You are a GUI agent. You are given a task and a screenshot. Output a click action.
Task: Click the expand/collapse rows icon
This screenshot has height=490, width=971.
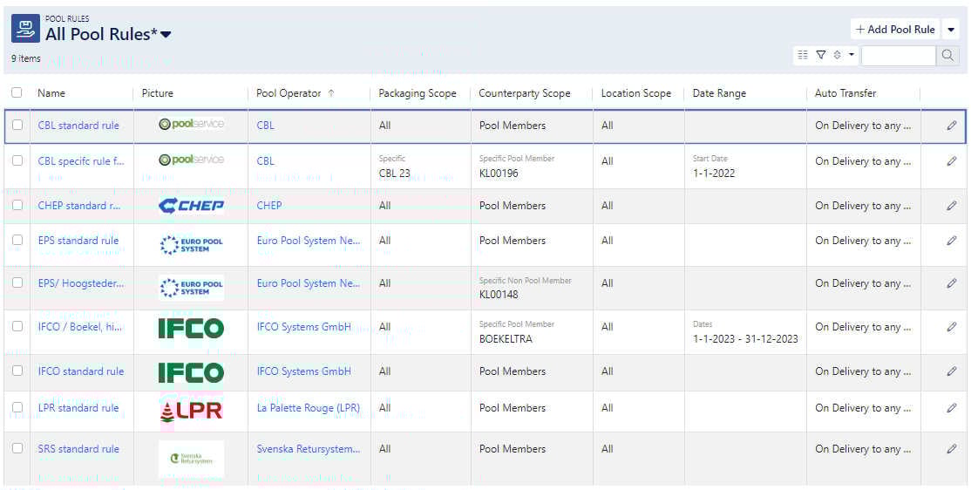(x=838, y=55)
